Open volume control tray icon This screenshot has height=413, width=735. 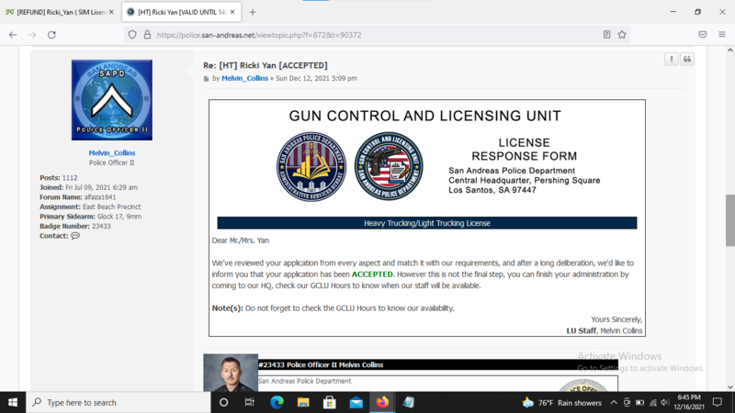click(664, 402)
